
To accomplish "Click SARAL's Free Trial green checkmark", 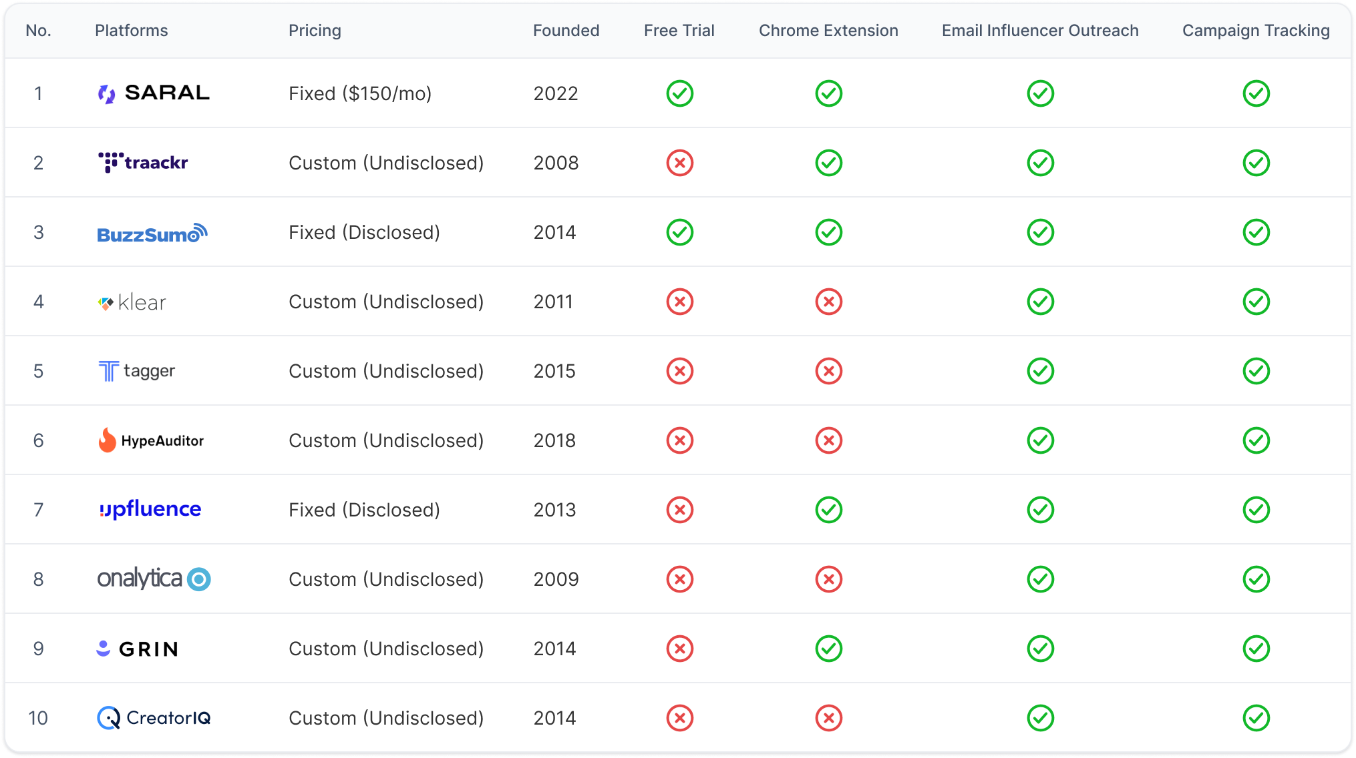I will 680,93.
